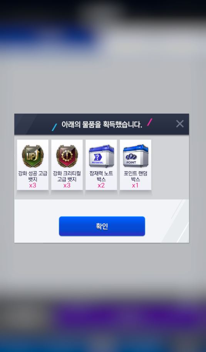This screenshot has height=352, width=206.
Task: Click the blue slash decoration beside the header
Action: click(54, 127)
